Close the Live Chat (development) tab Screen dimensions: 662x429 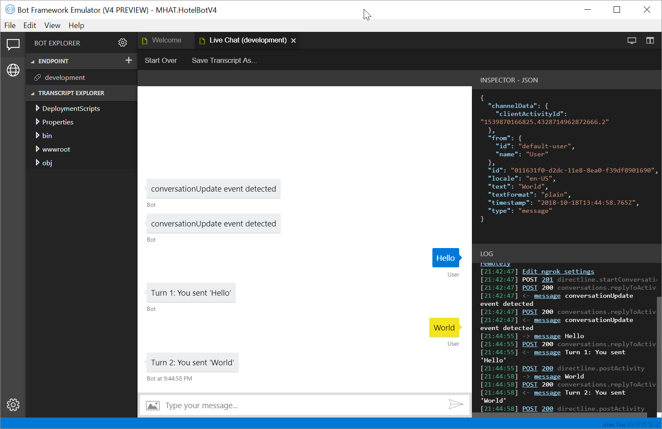click(293, 40)
